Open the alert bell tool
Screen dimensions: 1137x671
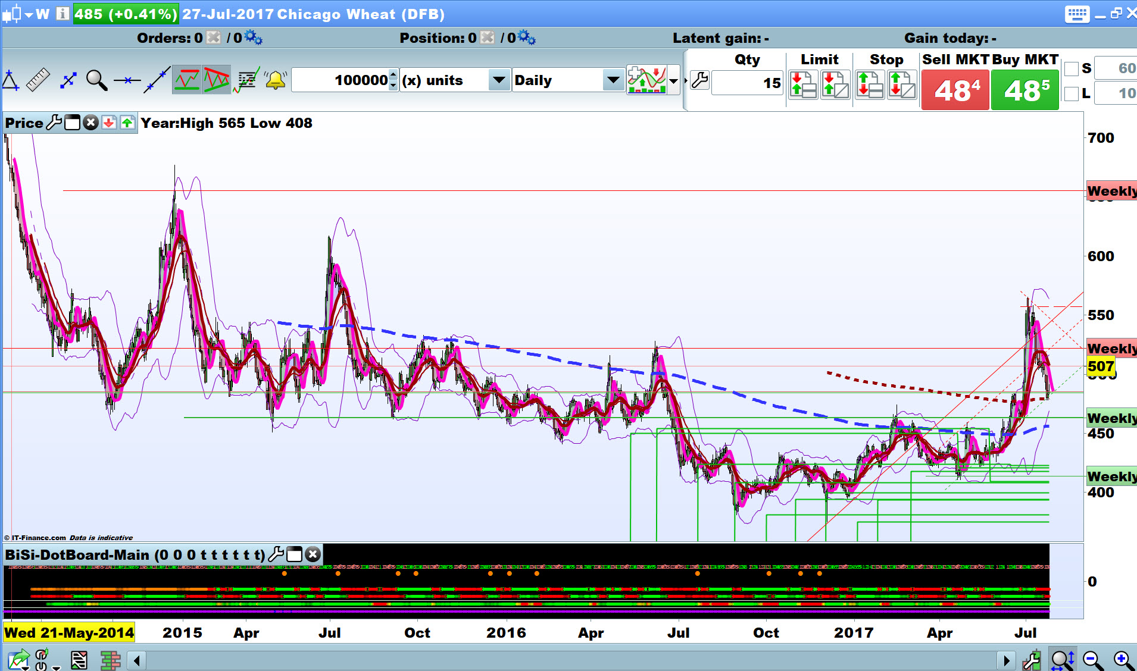276,80
